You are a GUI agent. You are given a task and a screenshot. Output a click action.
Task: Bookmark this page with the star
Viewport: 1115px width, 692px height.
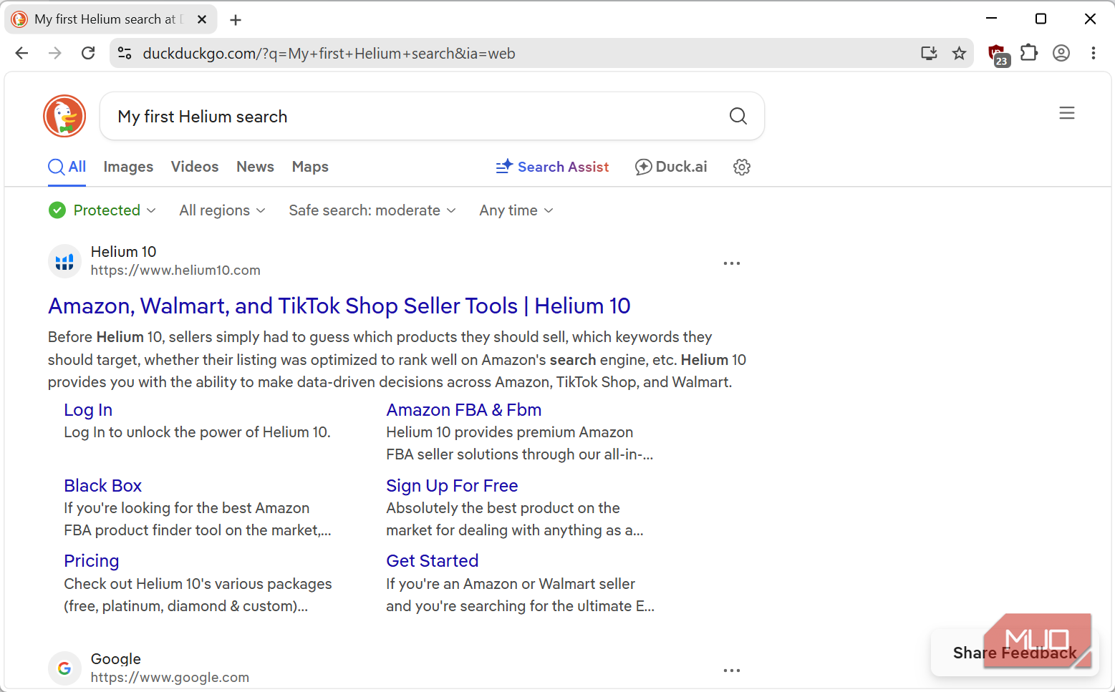point(959,53)
